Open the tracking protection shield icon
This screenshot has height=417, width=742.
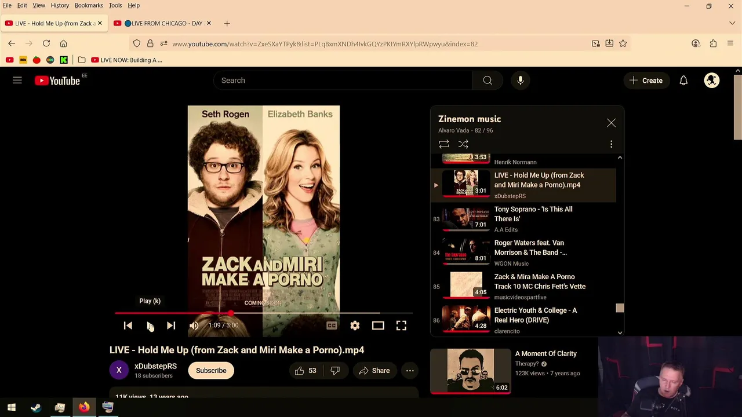137,43
